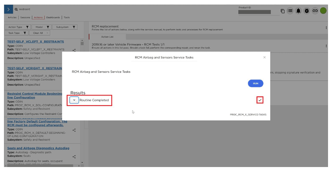Screen dimensions: 332x171
Task: Open the list view icon in header
Action: click(x=290, y=11)
